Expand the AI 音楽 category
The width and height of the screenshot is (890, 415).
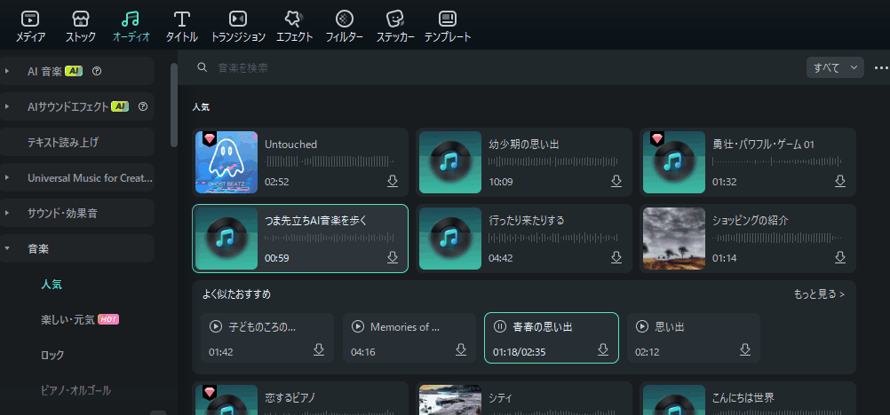pyautogui.click(x=7, y=71)
